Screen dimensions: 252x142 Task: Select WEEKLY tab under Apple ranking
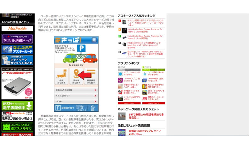tap(129, 70)
